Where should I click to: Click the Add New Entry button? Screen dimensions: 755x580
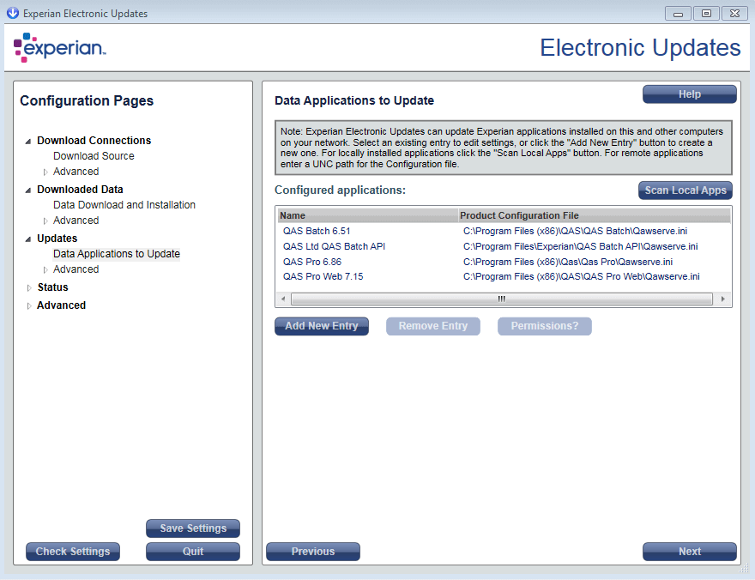pos(321,326)
